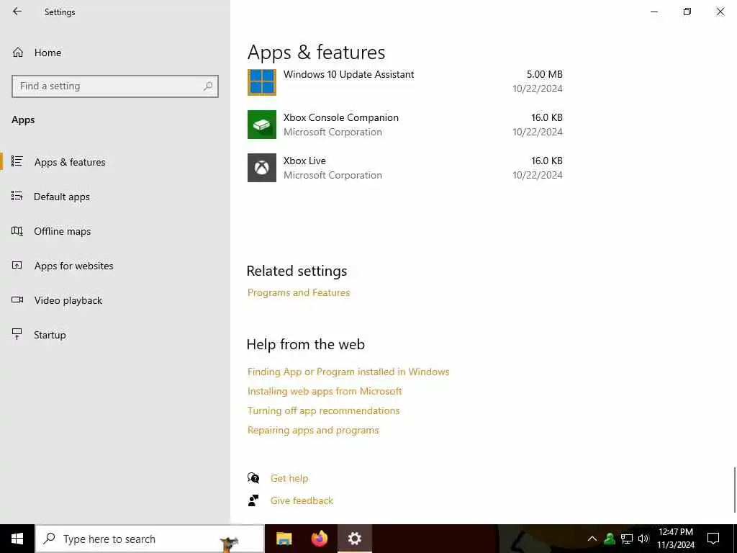Click the green Xbox Console Companion icon
This screenshot has height=553, width=737.
coord(262,125)
